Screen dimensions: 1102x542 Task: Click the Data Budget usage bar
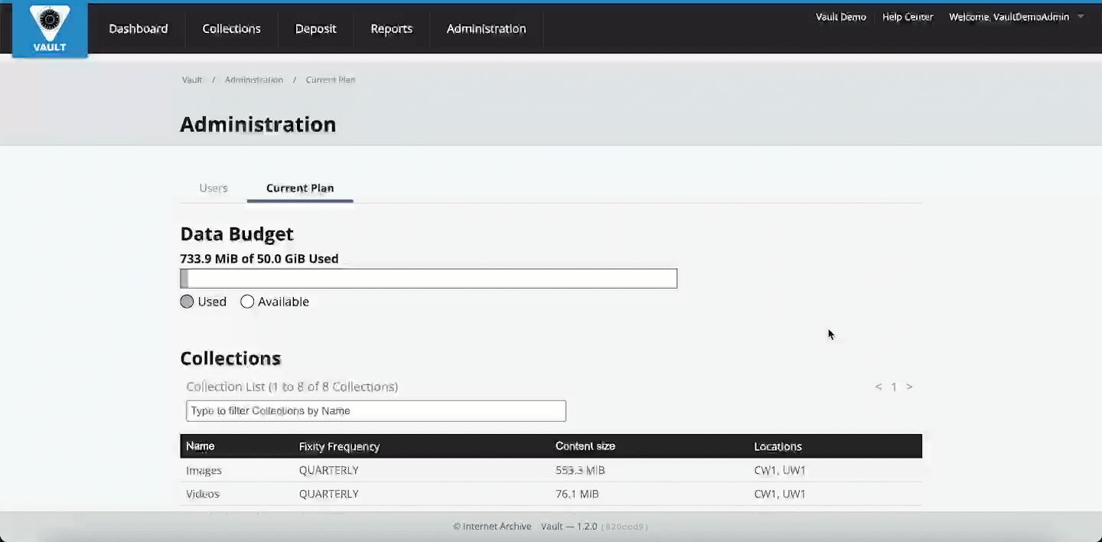(428, 279)
